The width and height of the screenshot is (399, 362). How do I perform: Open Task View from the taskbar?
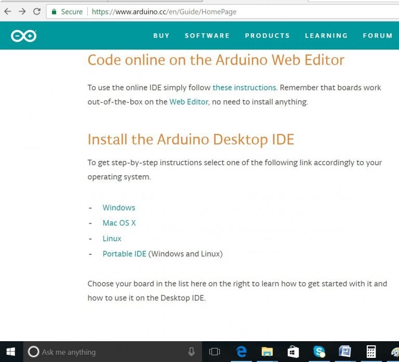coord(215,352)
